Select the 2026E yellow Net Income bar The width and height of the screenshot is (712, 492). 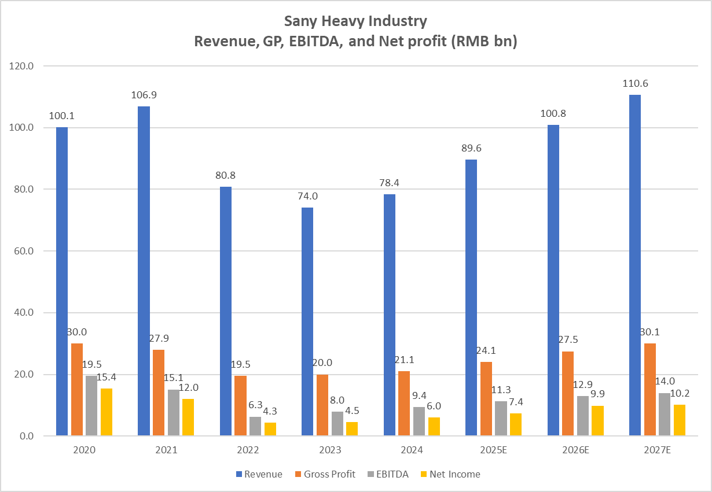(598, 420)
